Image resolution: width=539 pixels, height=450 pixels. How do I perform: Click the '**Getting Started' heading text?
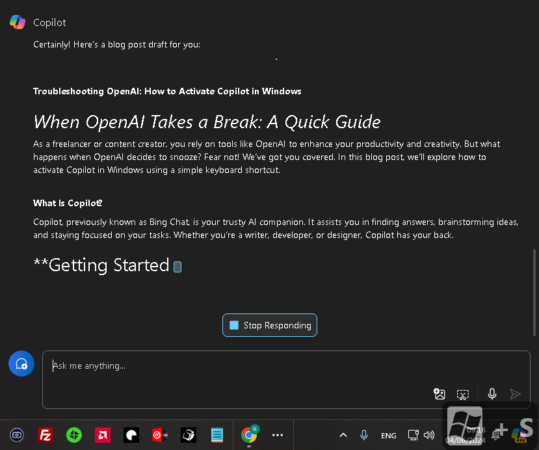click(x=101, y=265)
